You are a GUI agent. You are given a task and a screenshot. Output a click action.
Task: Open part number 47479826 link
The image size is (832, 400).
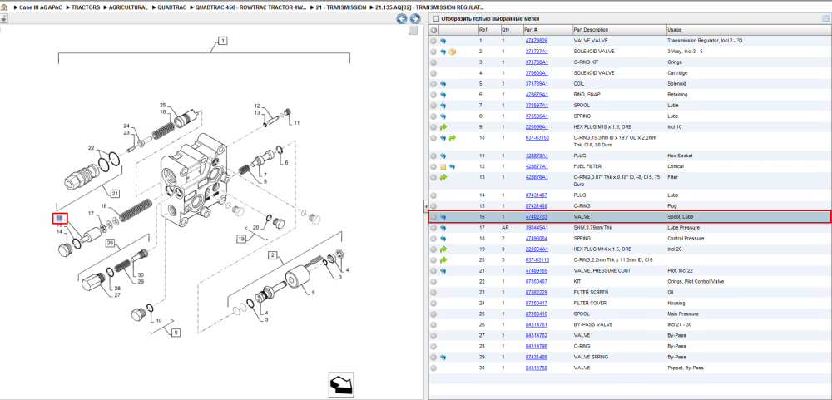(x=536, y=41)
